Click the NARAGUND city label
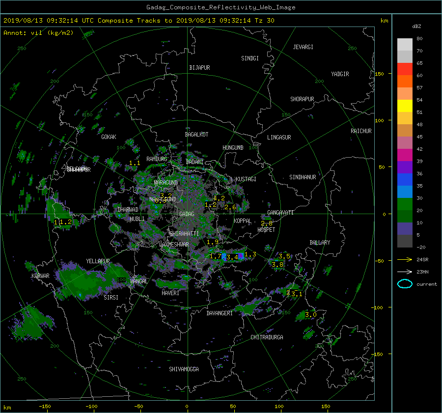442x413 pixels. [x=166, y=182]
